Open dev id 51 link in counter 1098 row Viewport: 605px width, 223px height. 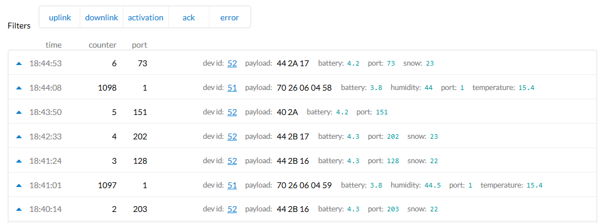(x=232, y=88)
